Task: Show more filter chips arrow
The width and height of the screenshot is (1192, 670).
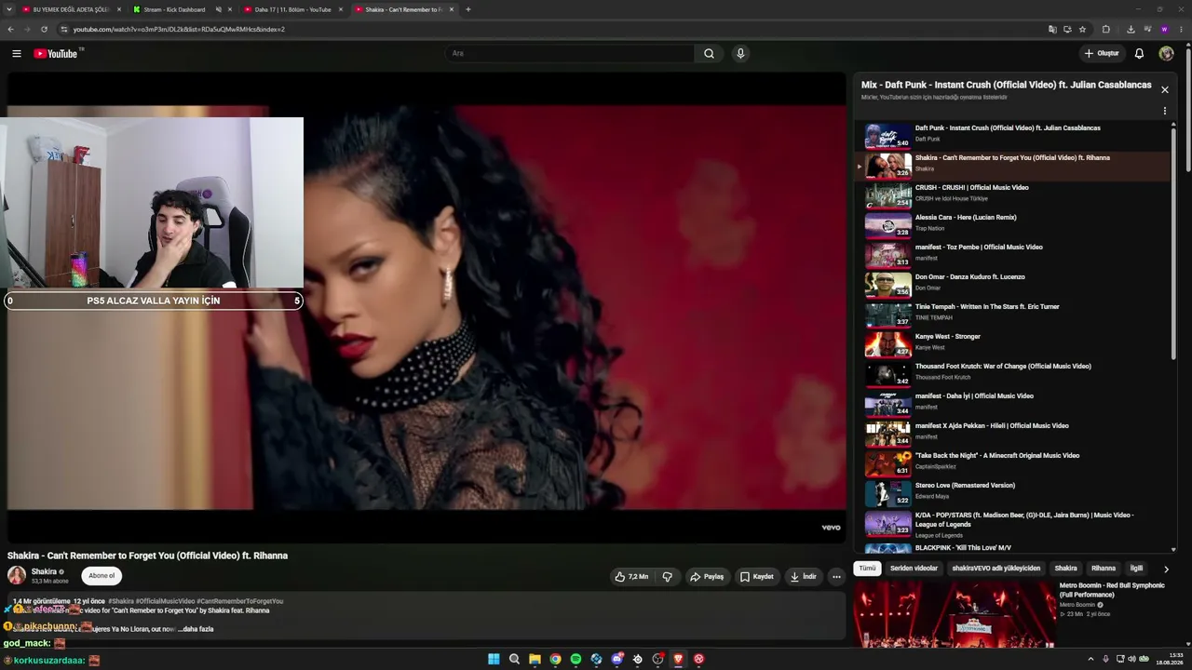Action: [x=1165, y=569]
